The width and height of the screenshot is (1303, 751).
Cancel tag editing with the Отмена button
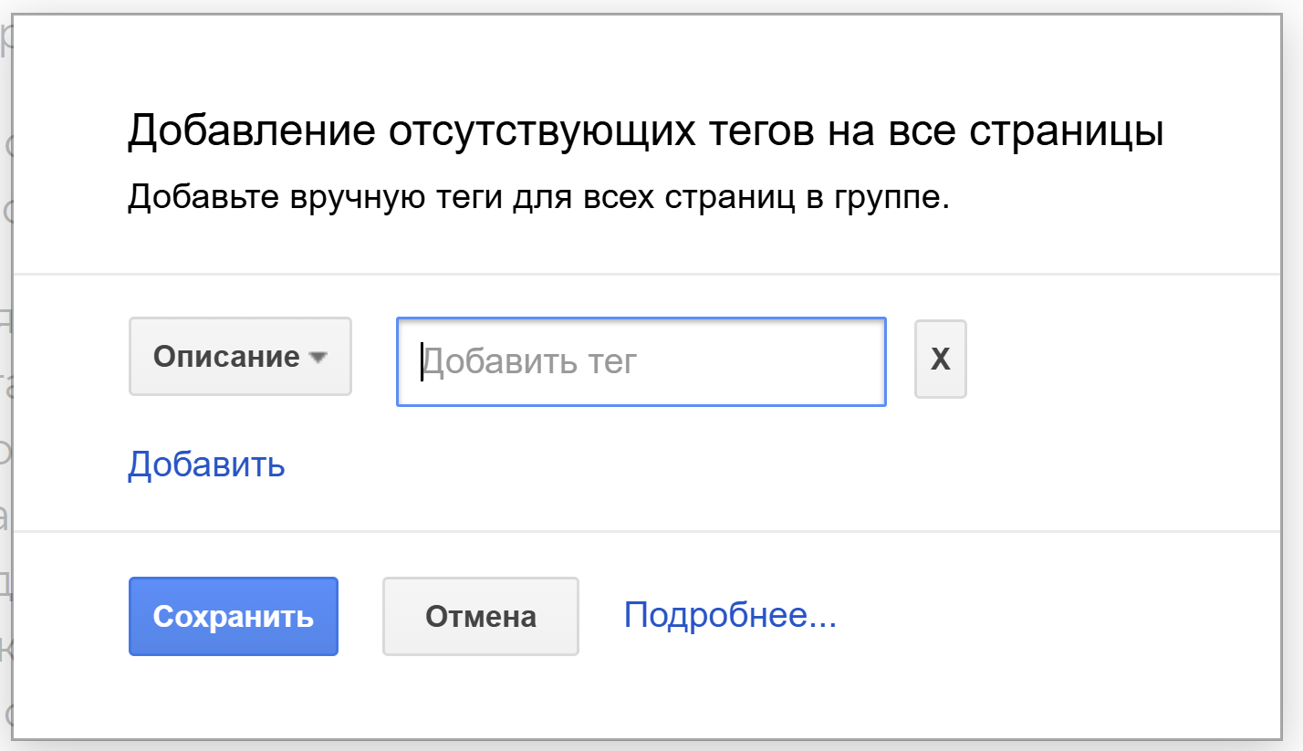tap(480, 616)
